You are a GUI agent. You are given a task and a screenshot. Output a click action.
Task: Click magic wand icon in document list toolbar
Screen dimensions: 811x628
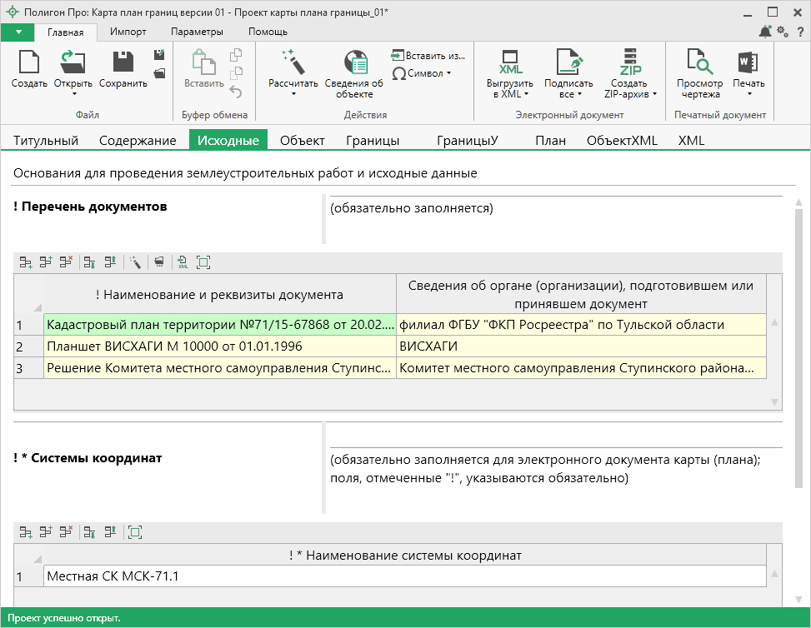[x=134, y=262]
